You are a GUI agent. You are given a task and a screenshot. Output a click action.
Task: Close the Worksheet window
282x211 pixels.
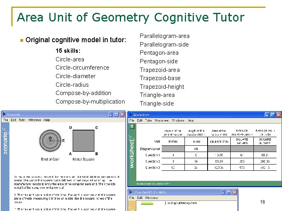coord(278,115)
